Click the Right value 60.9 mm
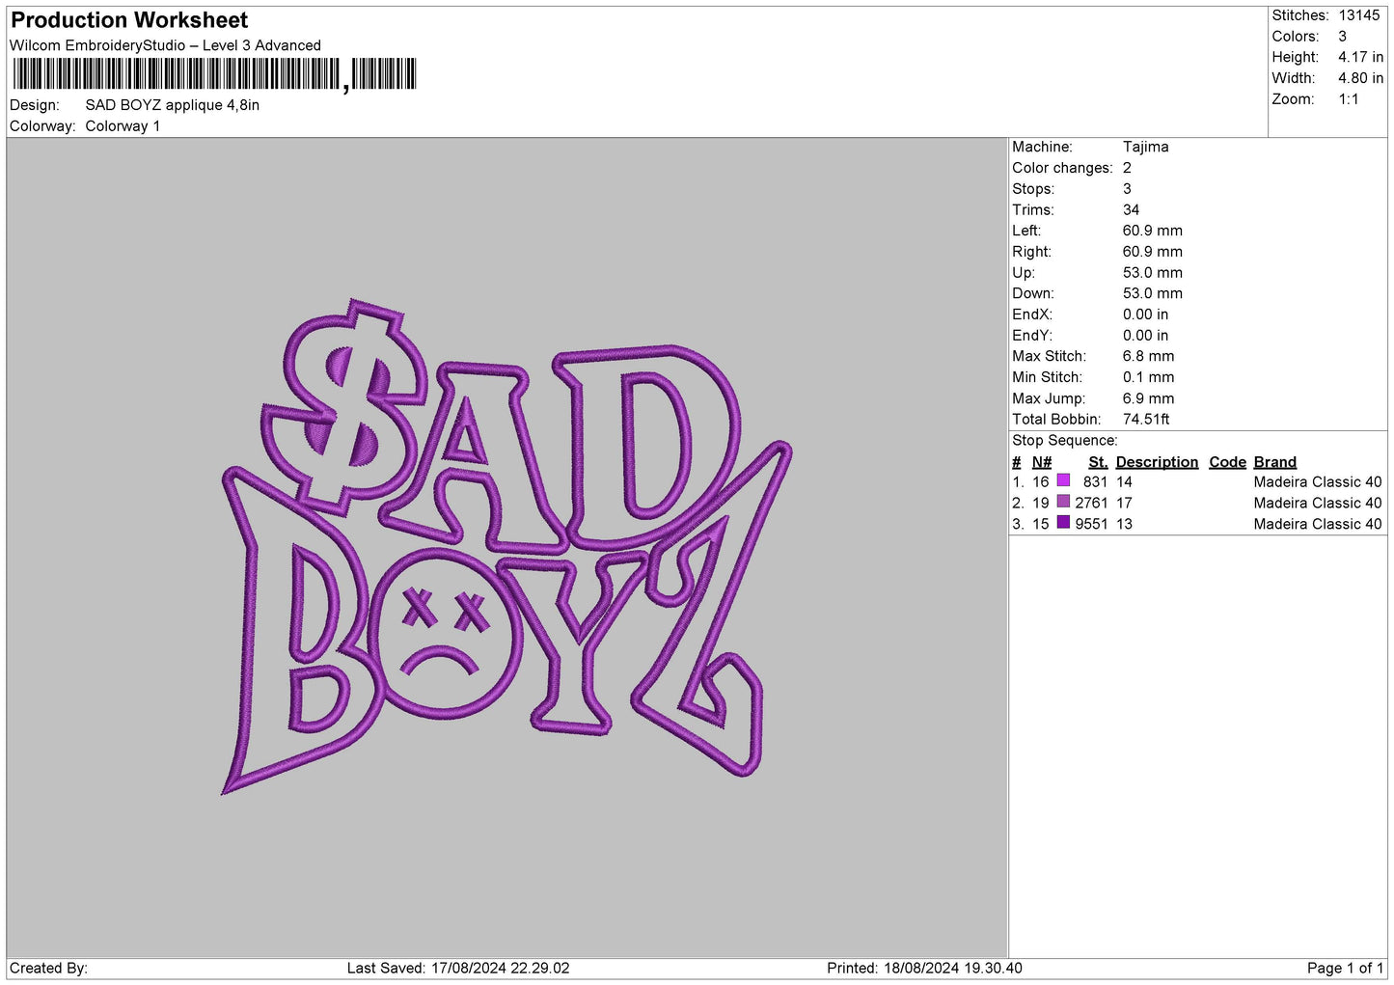 pos(1152,252)
